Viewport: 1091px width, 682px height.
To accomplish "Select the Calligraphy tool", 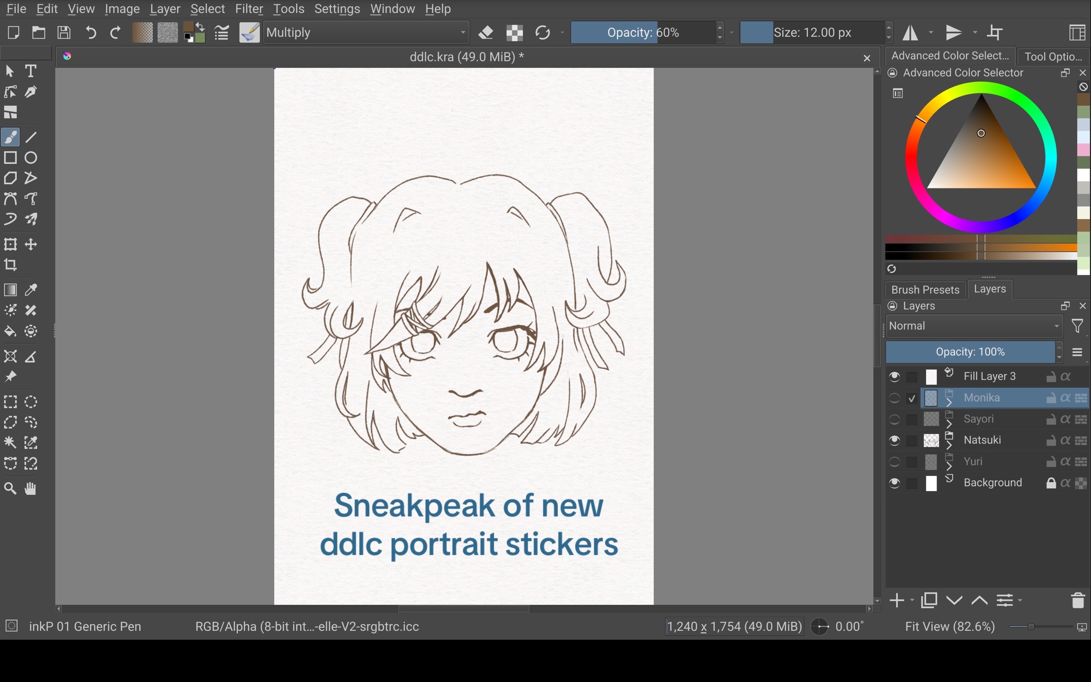I will (x=31, y=92).
